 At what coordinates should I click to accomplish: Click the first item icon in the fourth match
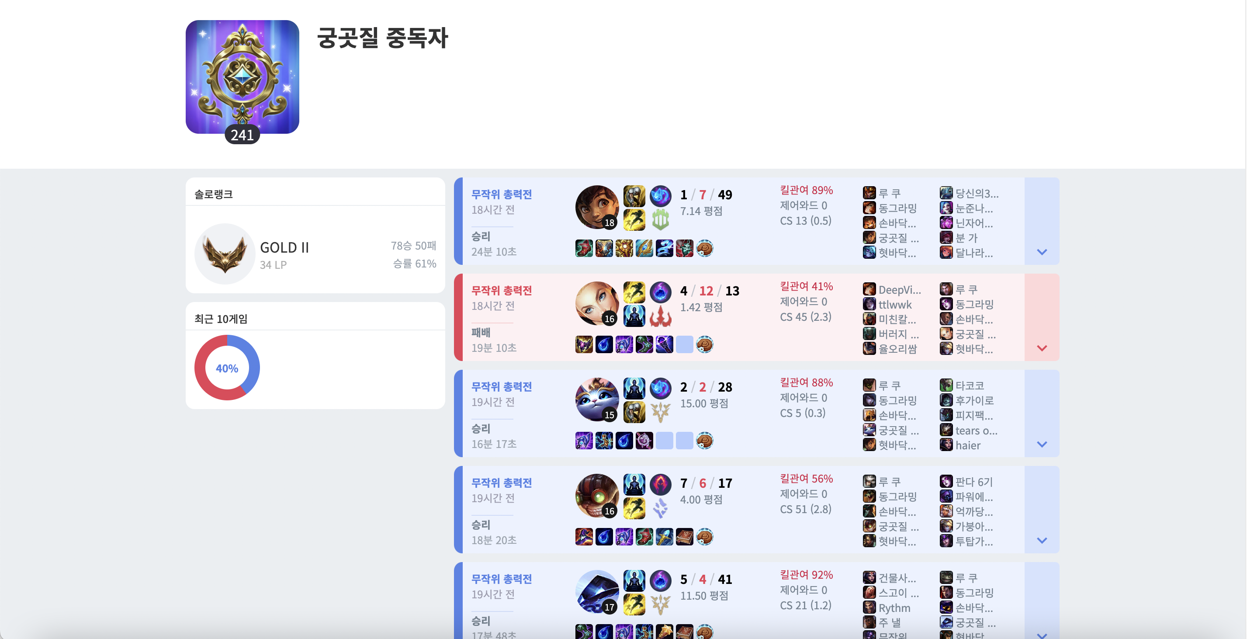584,537
